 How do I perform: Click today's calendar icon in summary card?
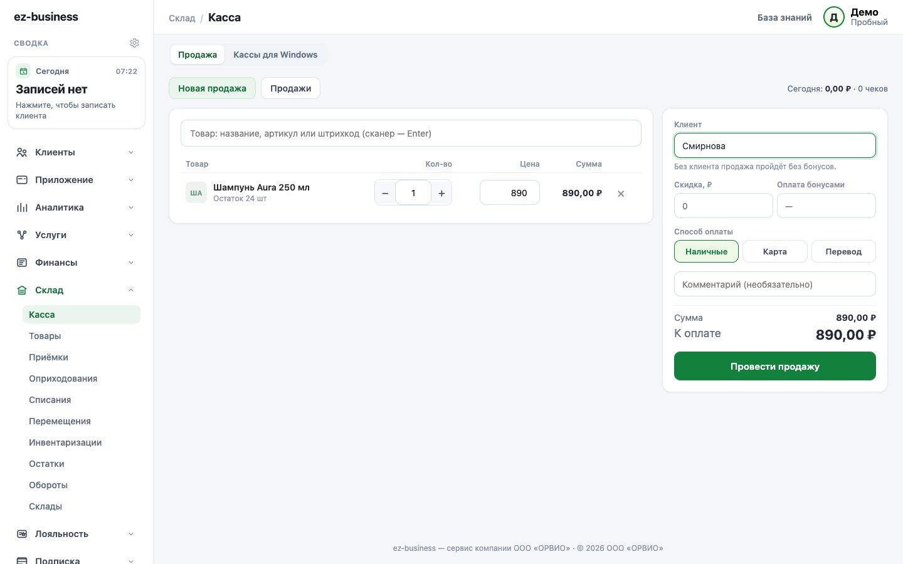[x=23, y=71]
